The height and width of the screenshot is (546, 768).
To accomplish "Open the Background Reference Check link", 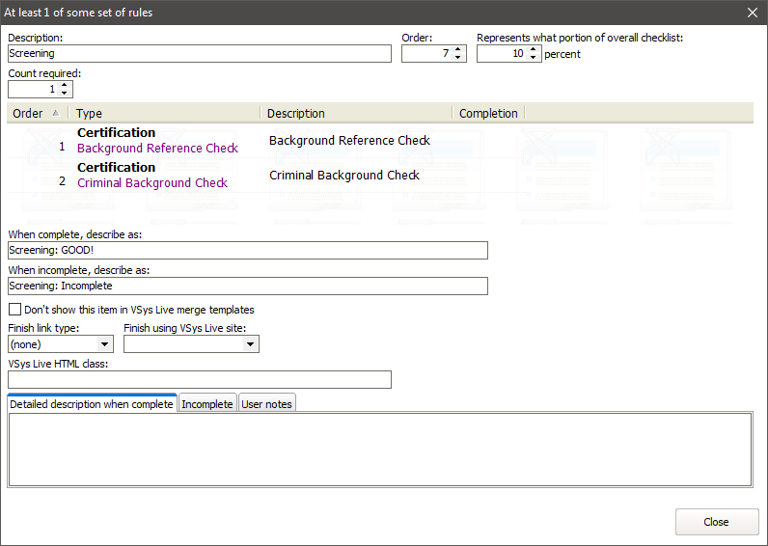I will (x=157, y=149).
